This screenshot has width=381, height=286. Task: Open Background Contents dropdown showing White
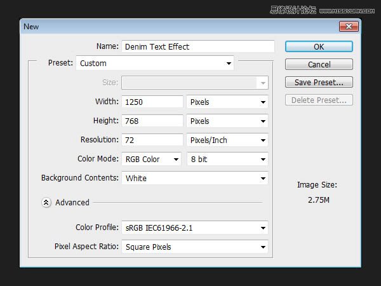pyautogui.click(x=195, y=178)
